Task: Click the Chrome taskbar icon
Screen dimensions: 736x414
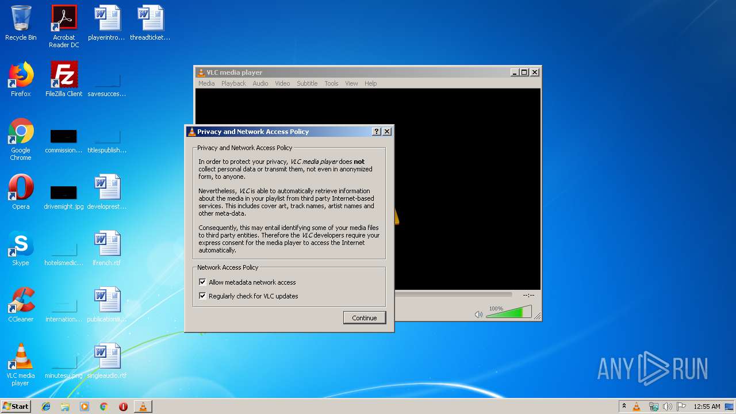Action: pyautogui.click(x=104, y=407)
